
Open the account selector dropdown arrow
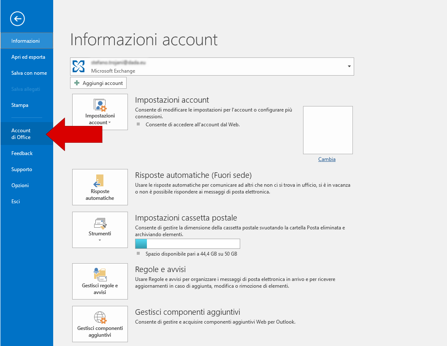[x=349, y=66]
